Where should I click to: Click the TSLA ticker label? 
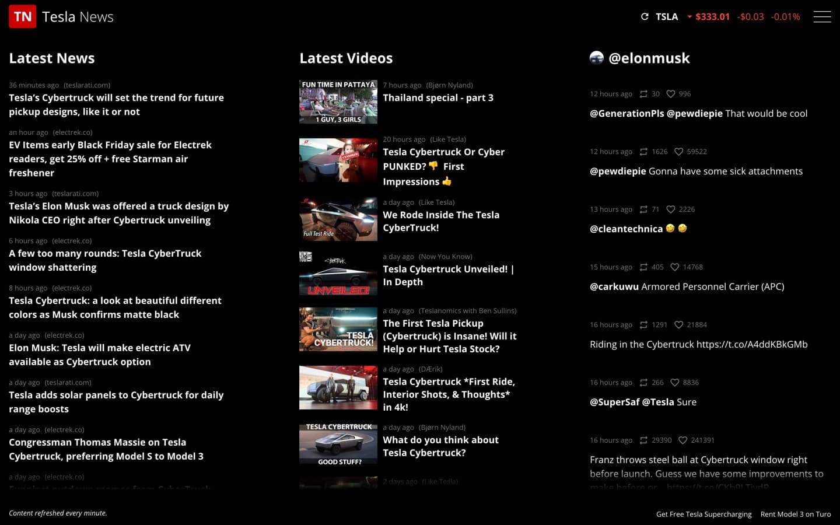[667, 16]
